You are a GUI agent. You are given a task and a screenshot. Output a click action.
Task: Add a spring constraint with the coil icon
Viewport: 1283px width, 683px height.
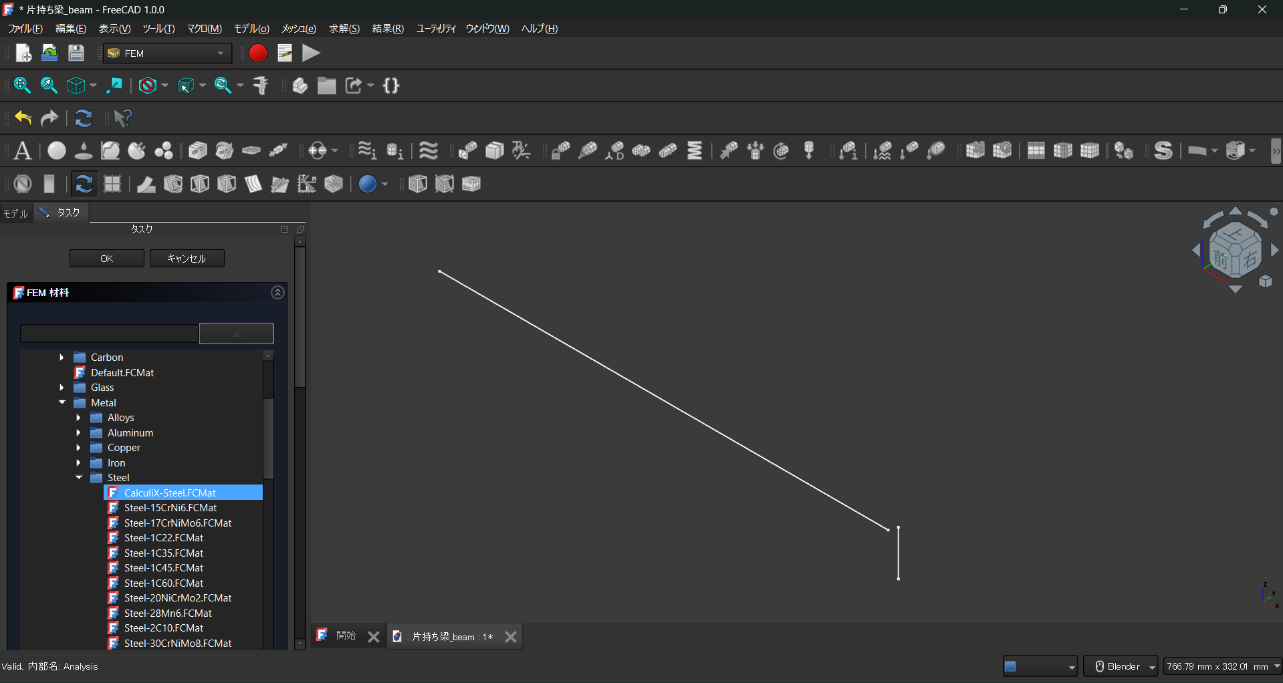(695, 151)
